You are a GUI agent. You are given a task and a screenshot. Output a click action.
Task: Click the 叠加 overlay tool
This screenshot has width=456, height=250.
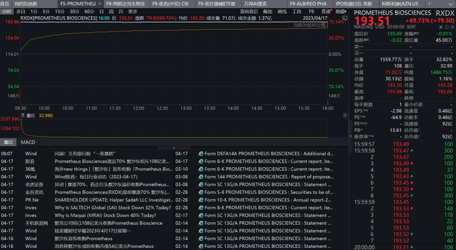268,11
